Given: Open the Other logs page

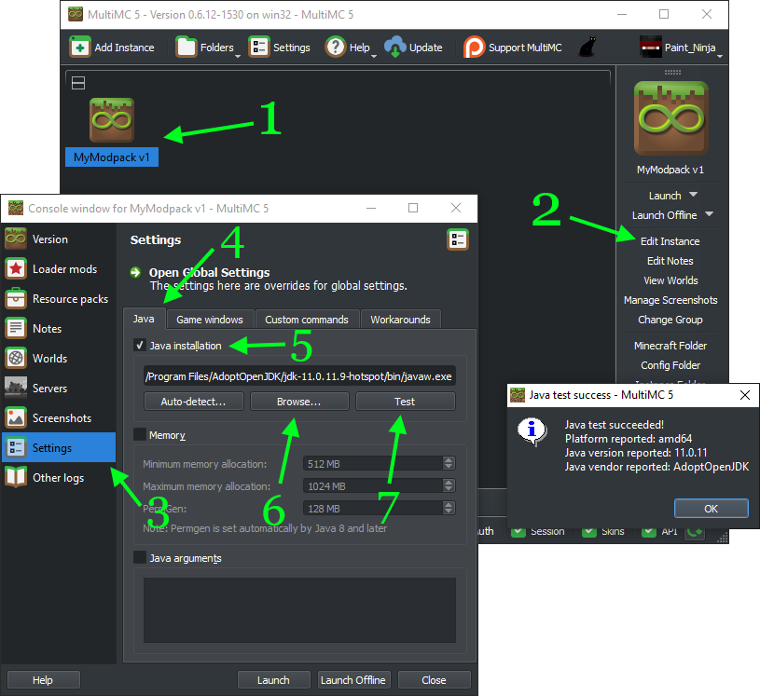Looking at the screenshot, I should (59, 478).
